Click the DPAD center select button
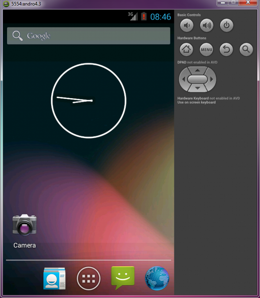Viewport: 260px width, 298px height. (x=197, y=79)
